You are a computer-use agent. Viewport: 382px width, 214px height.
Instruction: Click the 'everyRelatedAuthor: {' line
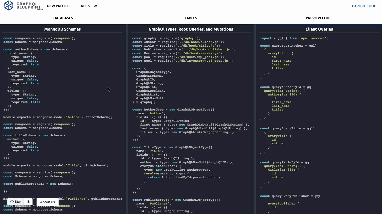(x=160, y=166)
